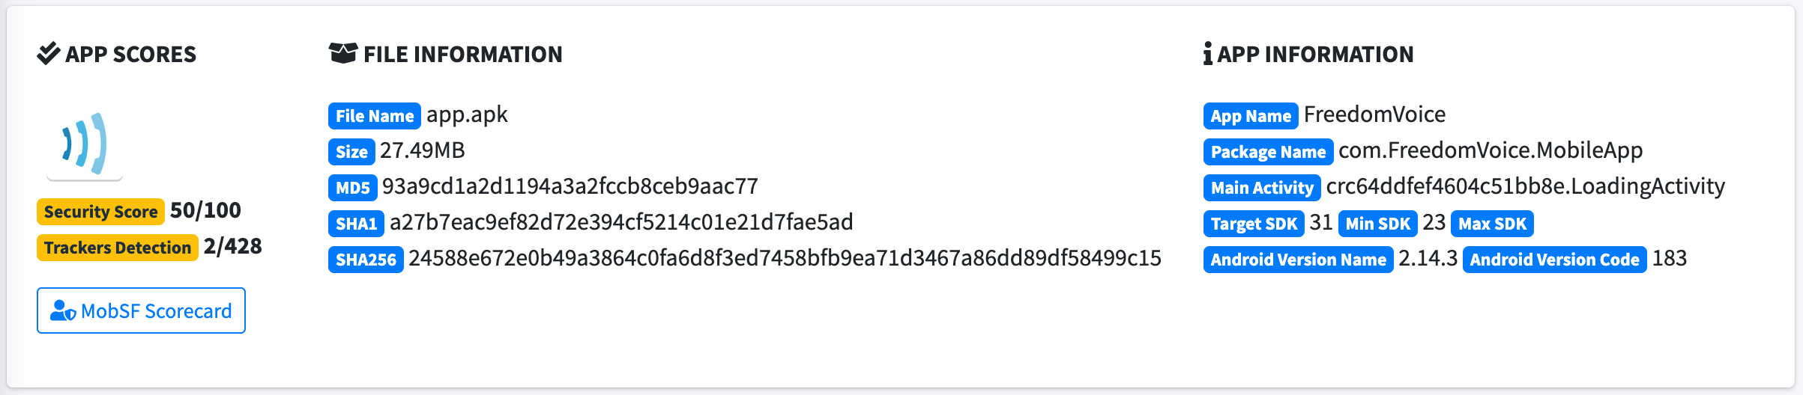Open the MobSF Scorecard button

click(x=141, y=310)
